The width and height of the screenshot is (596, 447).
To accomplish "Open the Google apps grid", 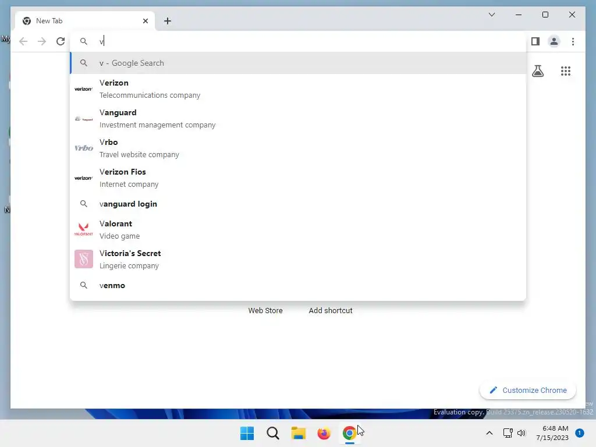I will [566, 71].
